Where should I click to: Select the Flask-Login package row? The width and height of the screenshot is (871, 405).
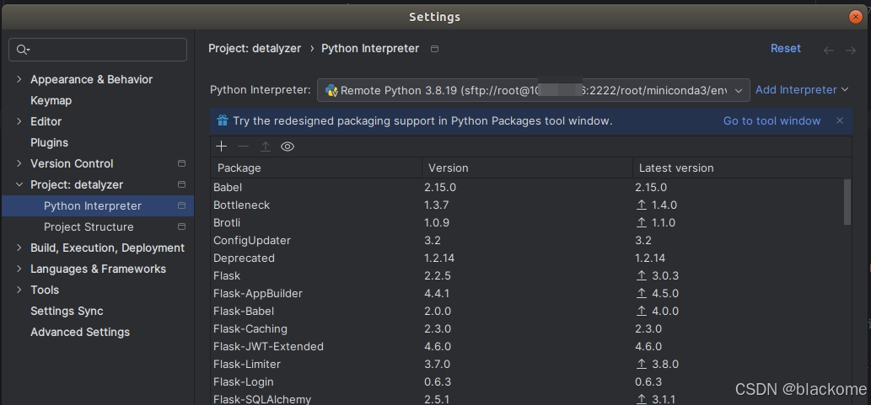527,382
